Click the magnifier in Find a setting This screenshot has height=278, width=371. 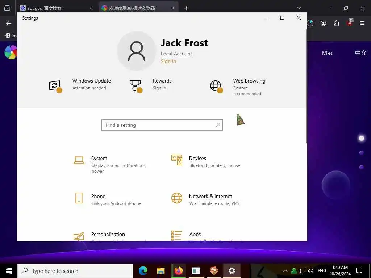[x=218, y=125]
